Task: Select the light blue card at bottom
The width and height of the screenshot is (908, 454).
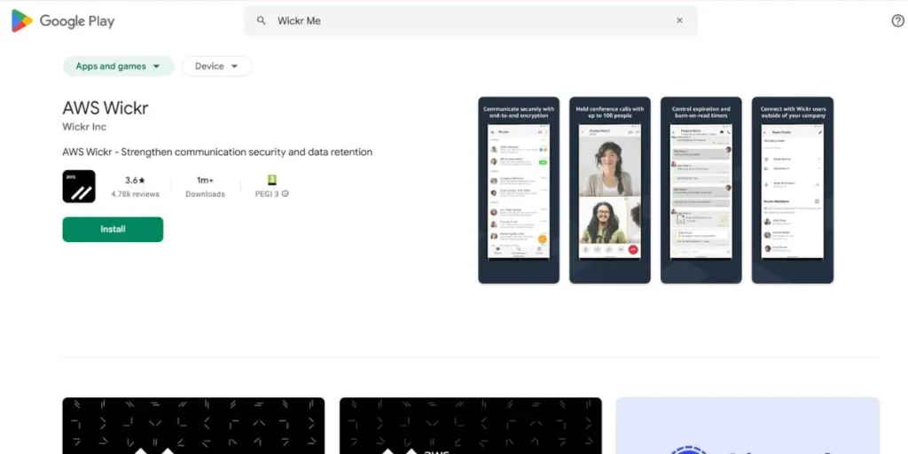Action: 747,426
